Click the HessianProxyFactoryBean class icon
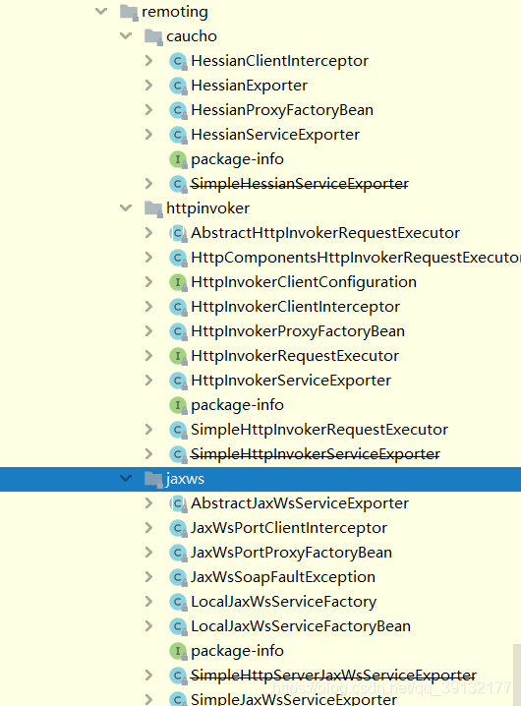The image size is (521, 706). (178, 110)
